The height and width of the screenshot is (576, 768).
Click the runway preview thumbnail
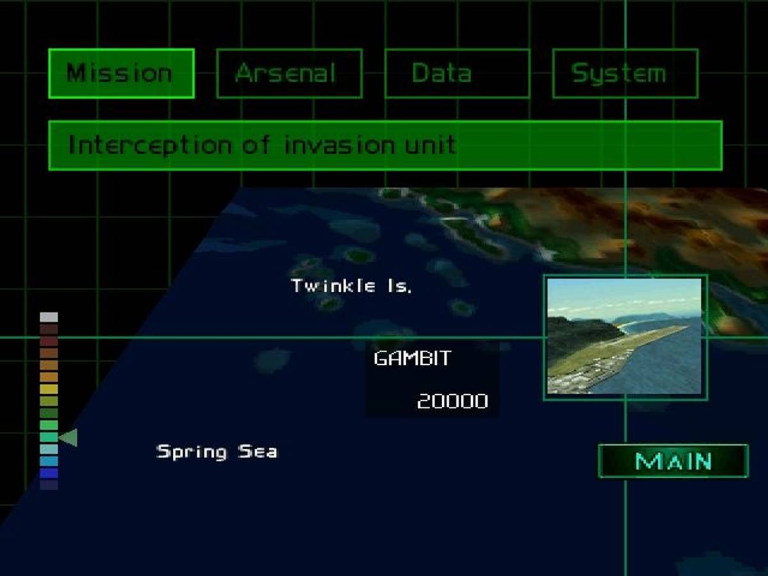tap(625, 337)
